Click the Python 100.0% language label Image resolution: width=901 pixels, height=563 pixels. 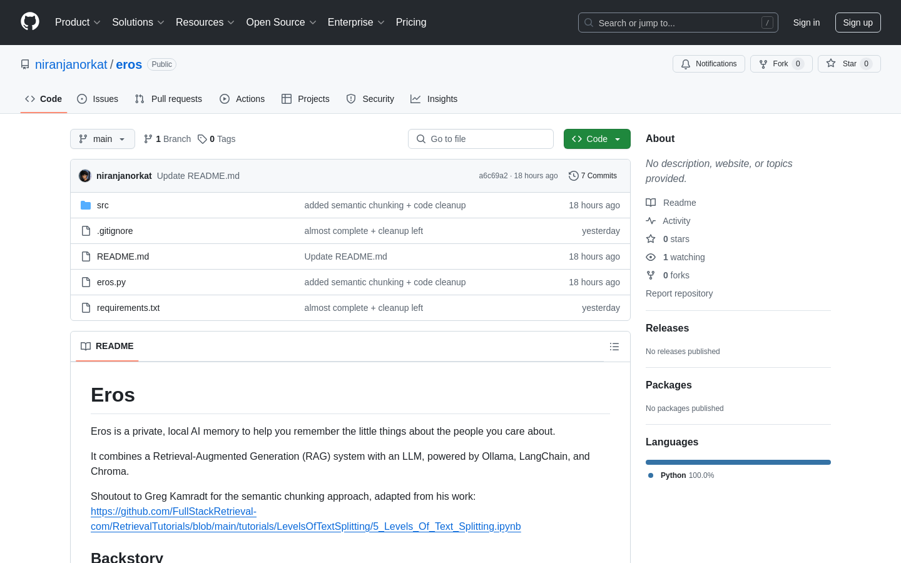[681, 475]
